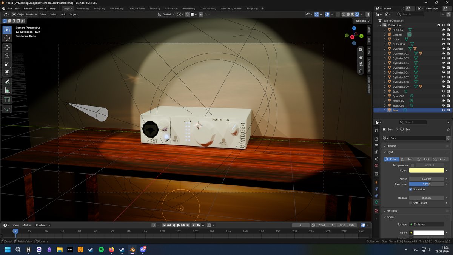Hide Cube.004 in the viewport
This screenshot has height=255, width=453.
(443, 44)
